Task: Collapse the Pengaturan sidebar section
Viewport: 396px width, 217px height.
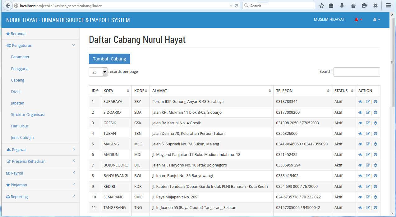Action: [40, 45]
